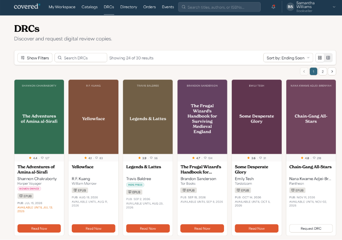Click author name Brandon Sanderson
342x240 pixels.
(198, 179)
